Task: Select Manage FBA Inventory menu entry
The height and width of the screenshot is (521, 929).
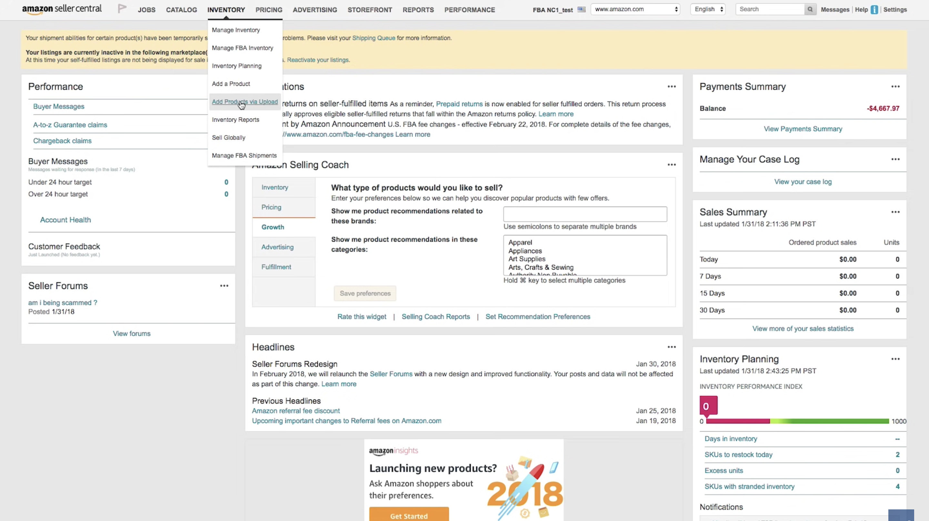Action: pos(242,48)
